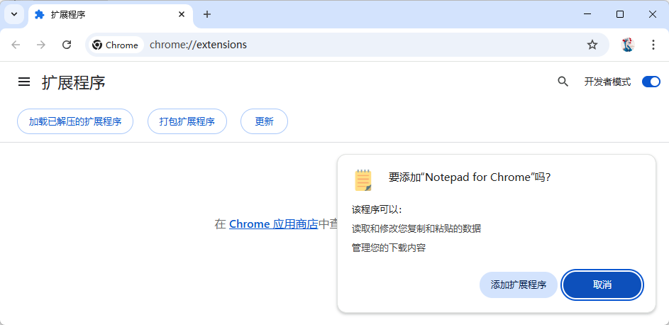Confirm with 添加扩展程序 in dialog

(519, 285)
